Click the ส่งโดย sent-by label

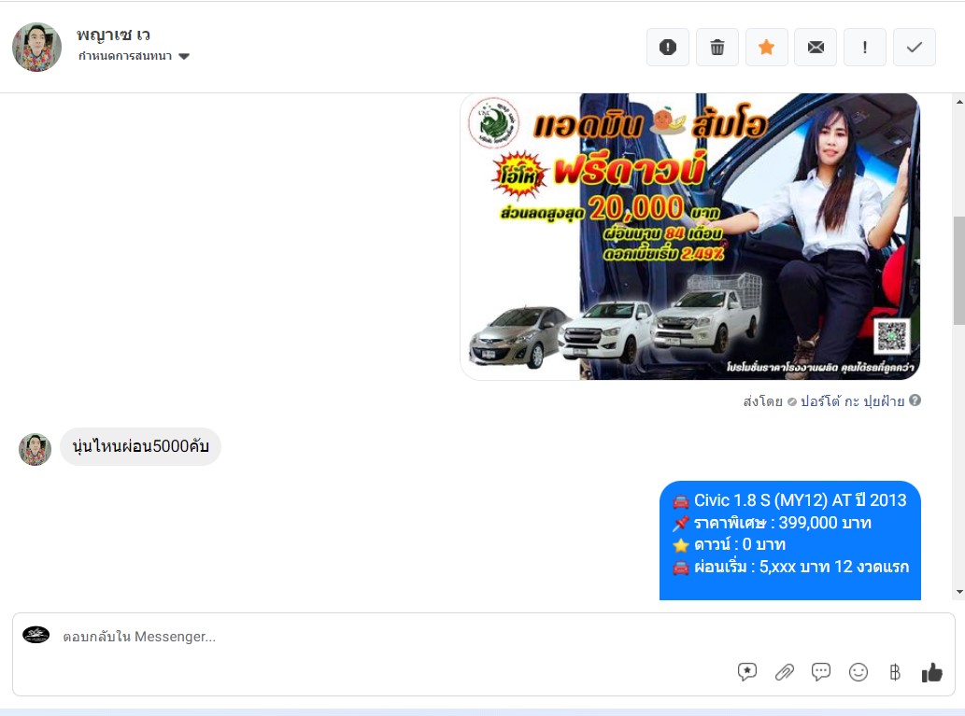click(x=762, y=401)
